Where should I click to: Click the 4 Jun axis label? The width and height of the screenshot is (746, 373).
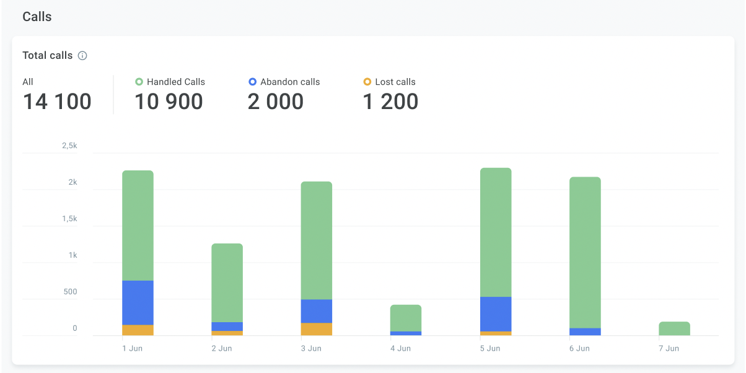pos(400,349)
